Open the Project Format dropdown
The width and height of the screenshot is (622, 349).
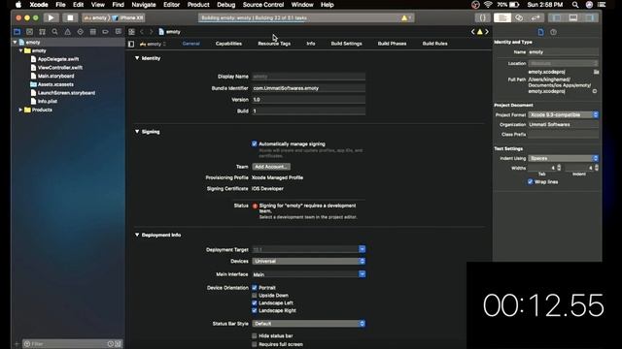tap(564, 114)
